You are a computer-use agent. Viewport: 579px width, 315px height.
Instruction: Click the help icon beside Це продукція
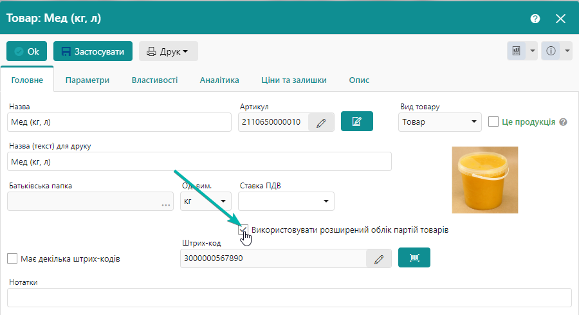(564, 122)
